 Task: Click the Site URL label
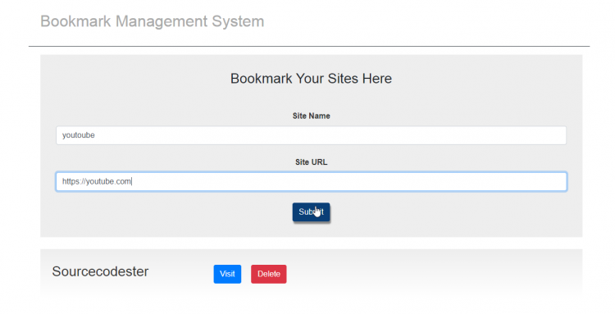[x=311, y=162]
